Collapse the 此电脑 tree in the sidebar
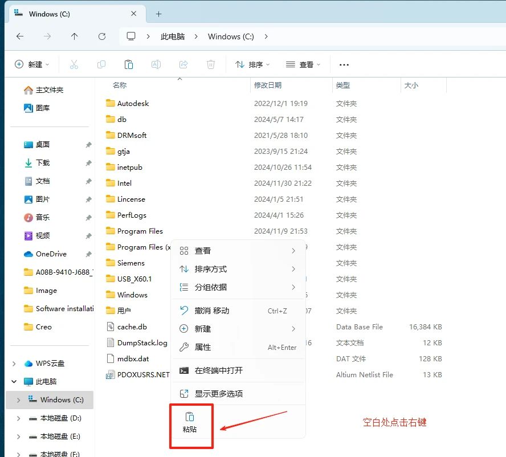This screenshot has width=506, height=457. coord(13,381)
